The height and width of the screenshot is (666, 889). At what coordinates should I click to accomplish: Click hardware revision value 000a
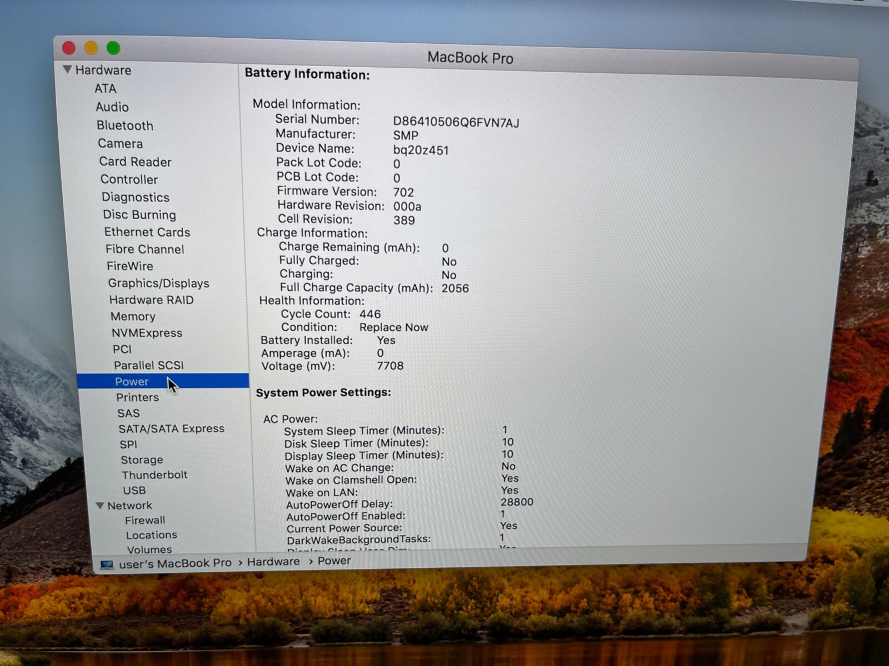pos(407,206)
